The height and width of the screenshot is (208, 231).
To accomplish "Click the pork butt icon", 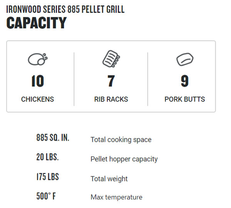I will click(184, 59).
